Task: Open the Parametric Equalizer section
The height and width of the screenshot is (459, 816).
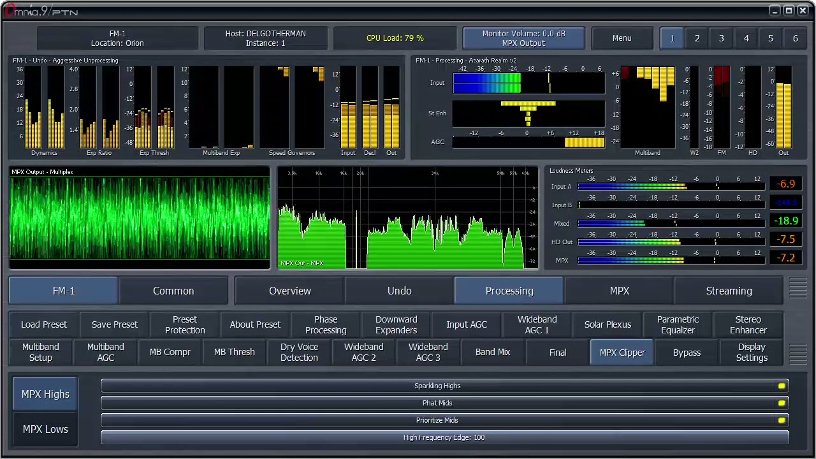Action: pos(678,324)
